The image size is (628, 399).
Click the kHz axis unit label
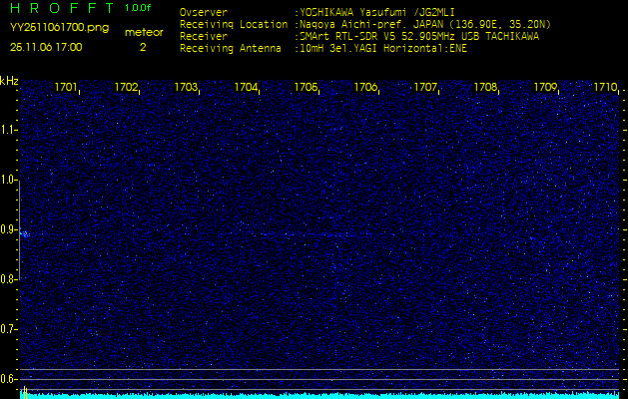tap(9, 81)
